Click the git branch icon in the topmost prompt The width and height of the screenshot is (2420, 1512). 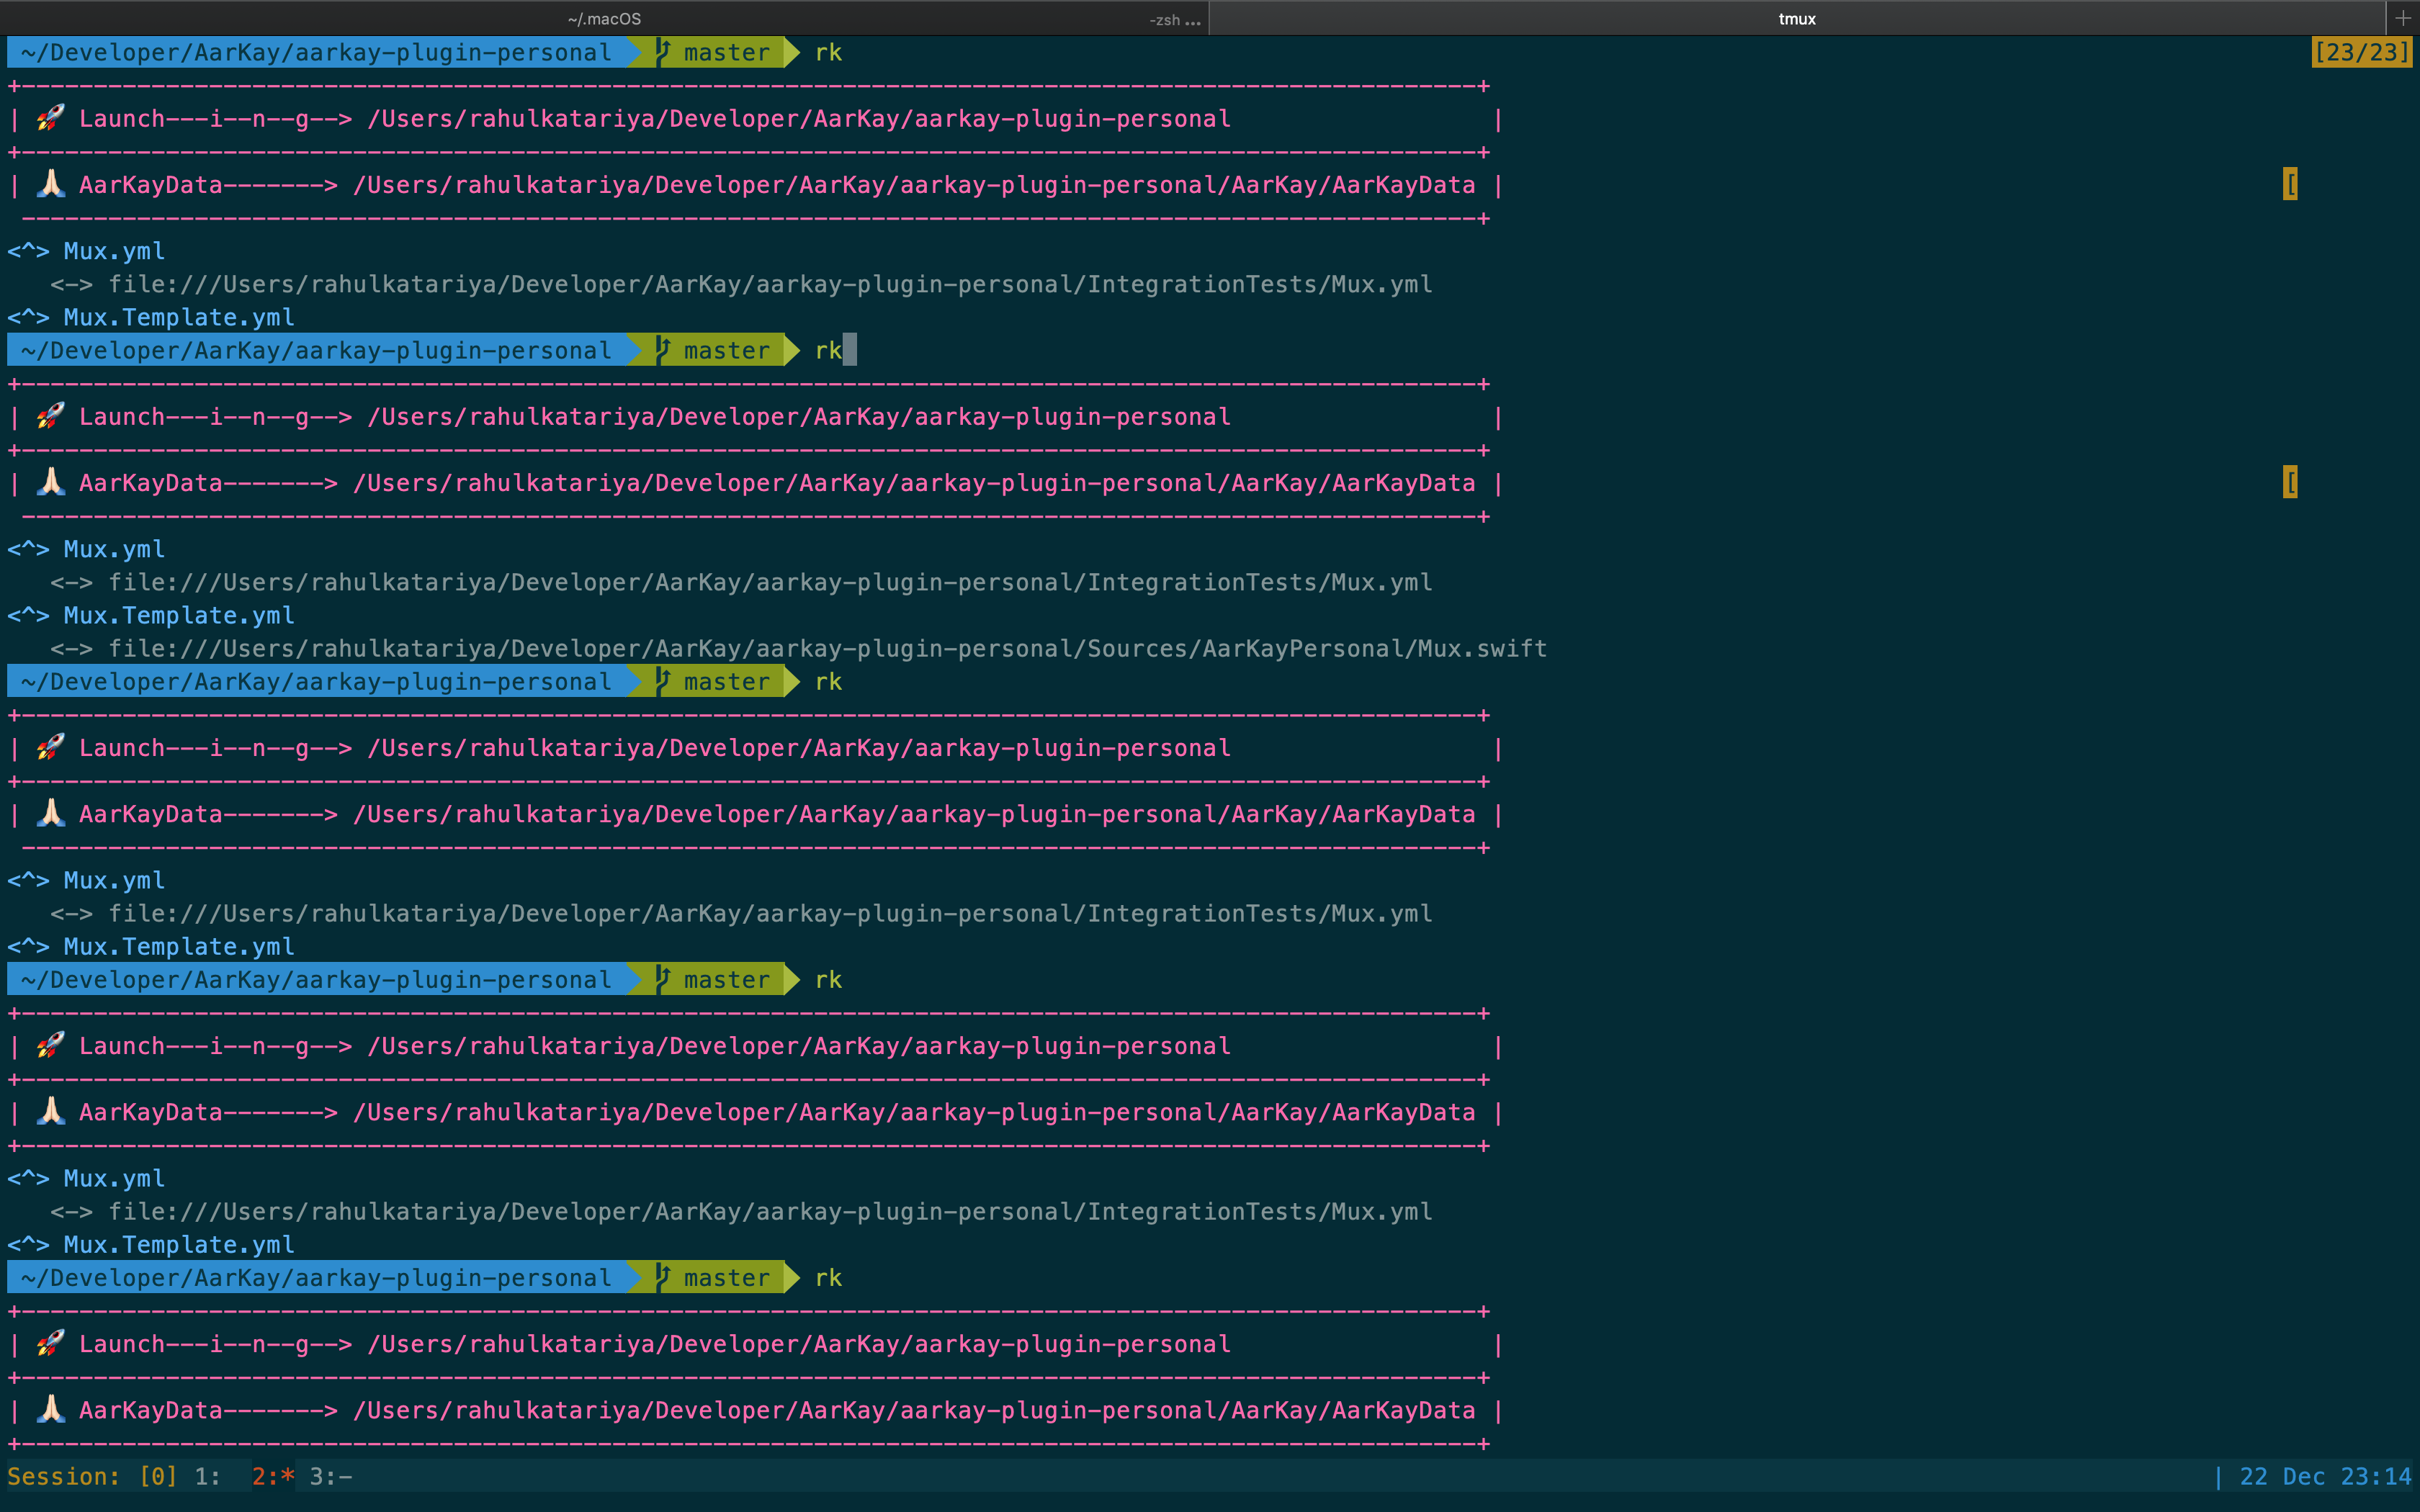click(x=663, y=52)
